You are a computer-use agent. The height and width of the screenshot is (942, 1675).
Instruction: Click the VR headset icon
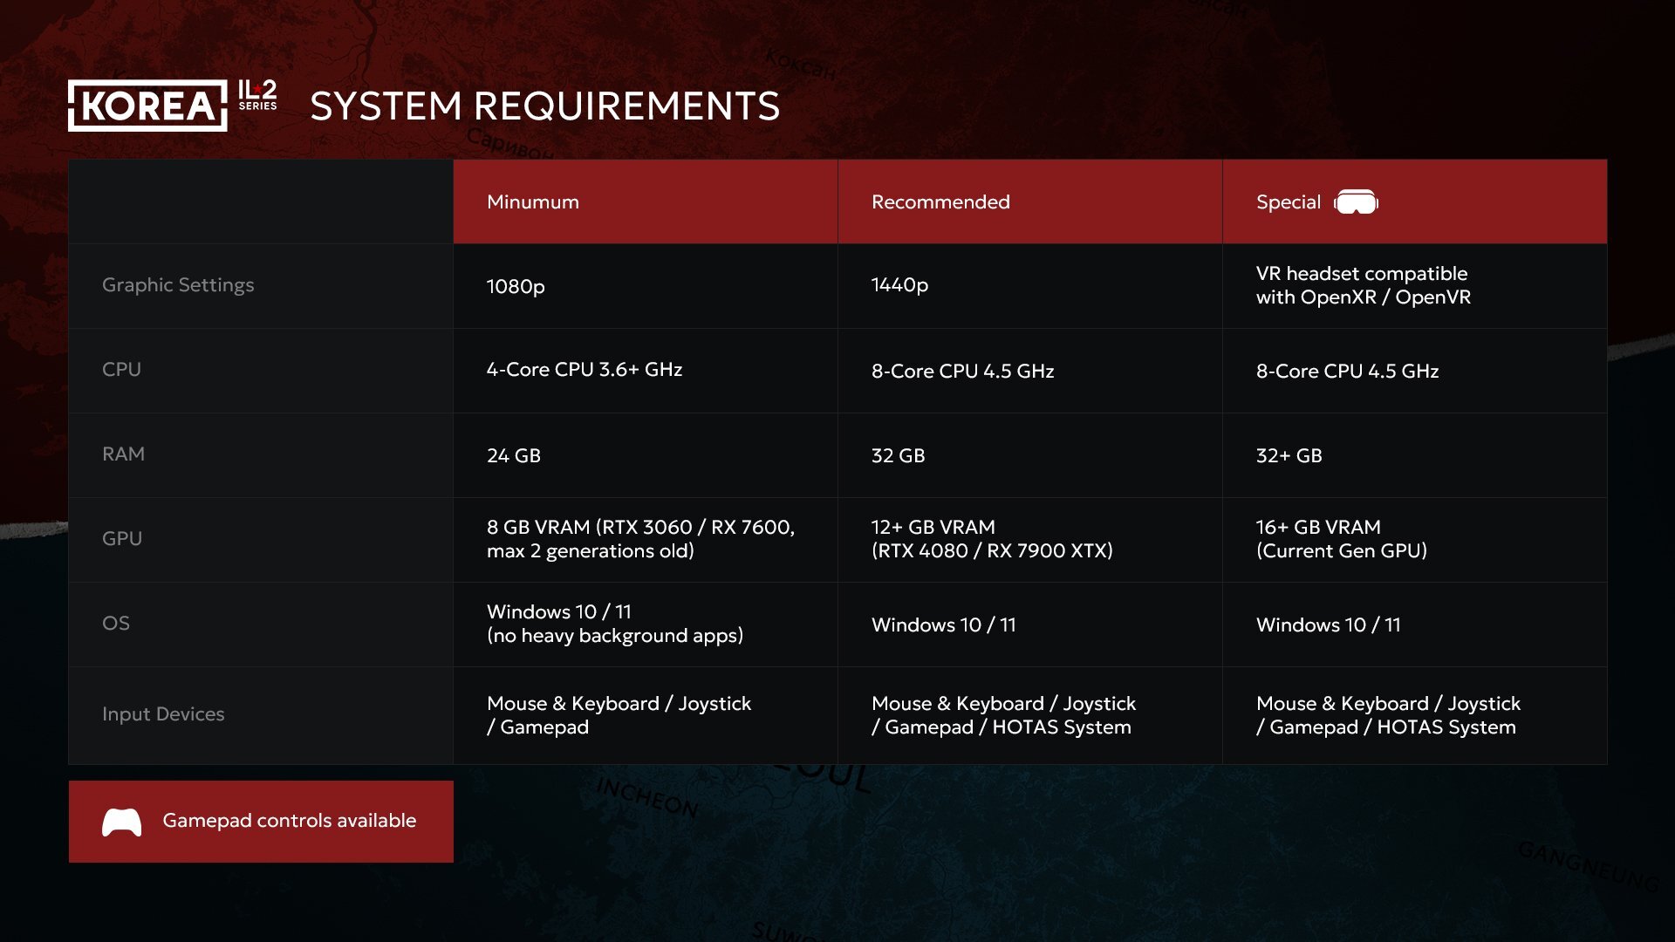tap(1356, 202)
